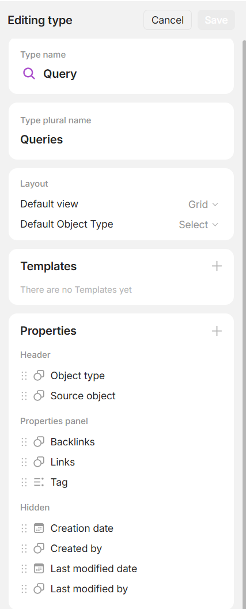
Task: Click the Creation date calendar icon
Action: point(39,528)
